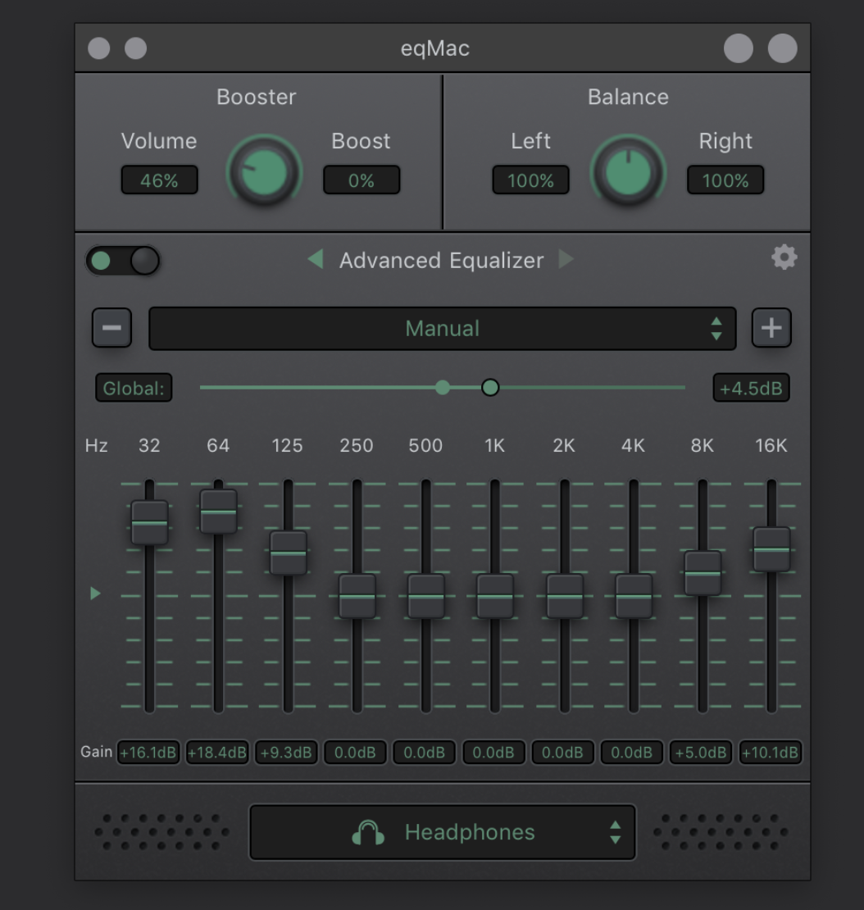864x910 pixels.
Task: Click the Global slider center point
Action: [x=443, y=388]
